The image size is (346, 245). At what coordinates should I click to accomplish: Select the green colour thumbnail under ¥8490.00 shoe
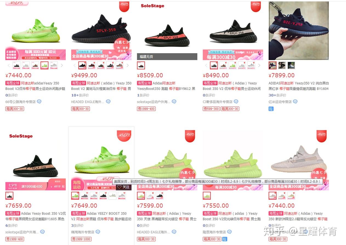232,65
